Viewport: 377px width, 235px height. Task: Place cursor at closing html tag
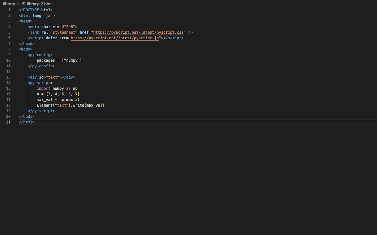pos(26,122)
